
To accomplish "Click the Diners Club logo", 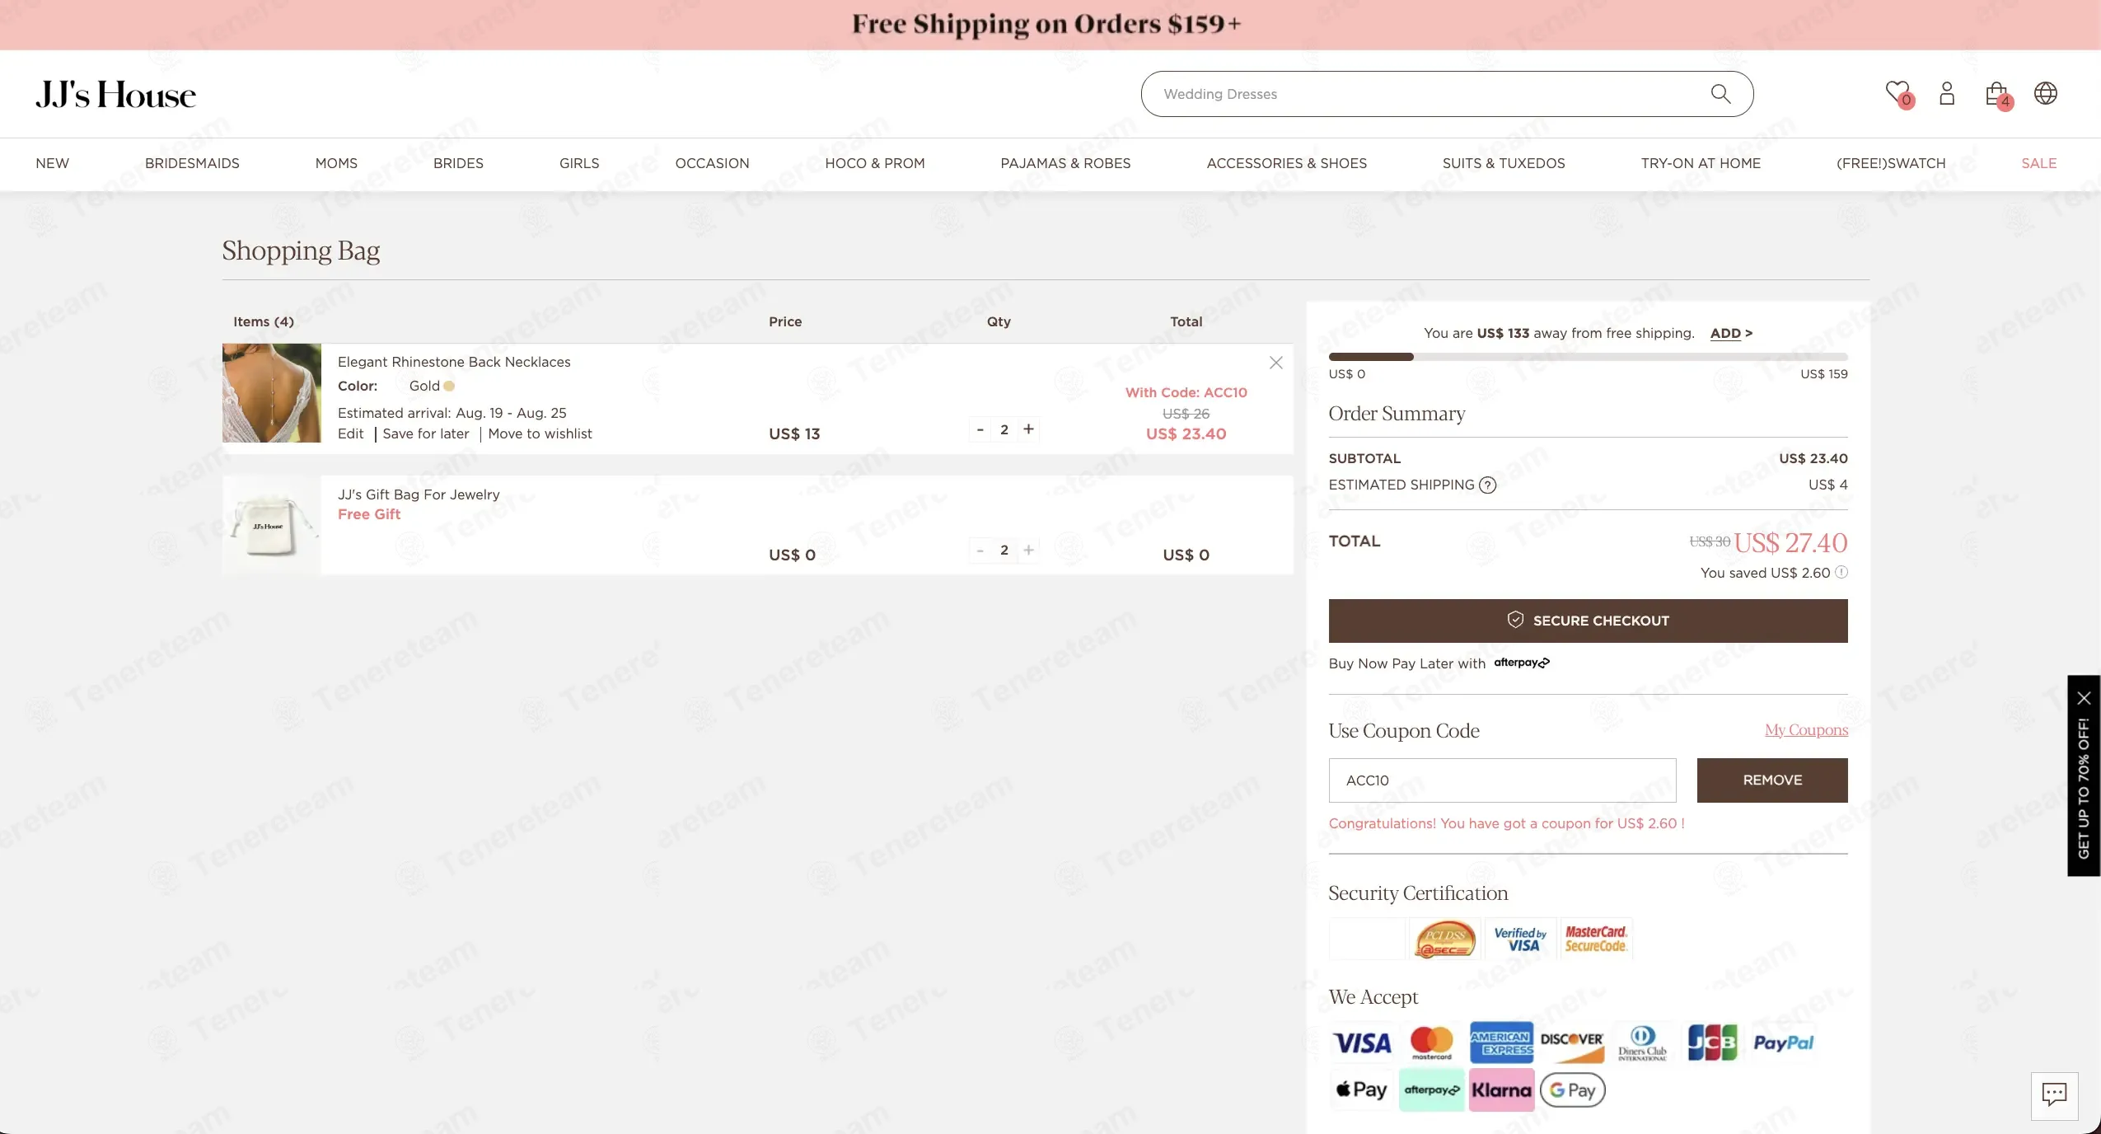I will pos(1642,1043).
